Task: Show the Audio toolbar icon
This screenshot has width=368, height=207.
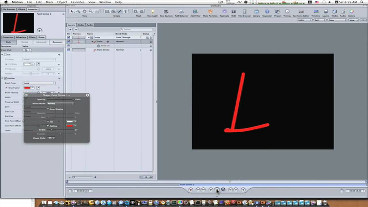Action: (343, 12)
